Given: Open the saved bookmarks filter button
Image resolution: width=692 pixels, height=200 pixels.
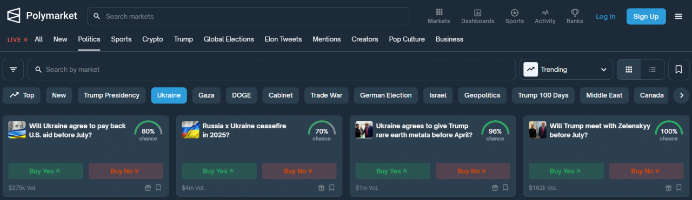Looking at the screenshot, I should click(x=678, y=70).
